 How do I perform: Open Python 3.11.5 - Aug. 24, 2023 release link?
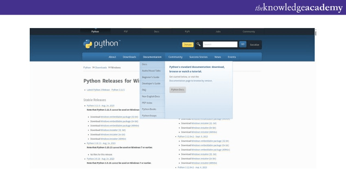(101, 106)
